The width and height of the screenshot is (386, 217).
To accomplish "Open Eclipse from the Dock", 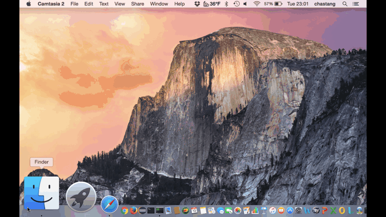I will 142,210.
